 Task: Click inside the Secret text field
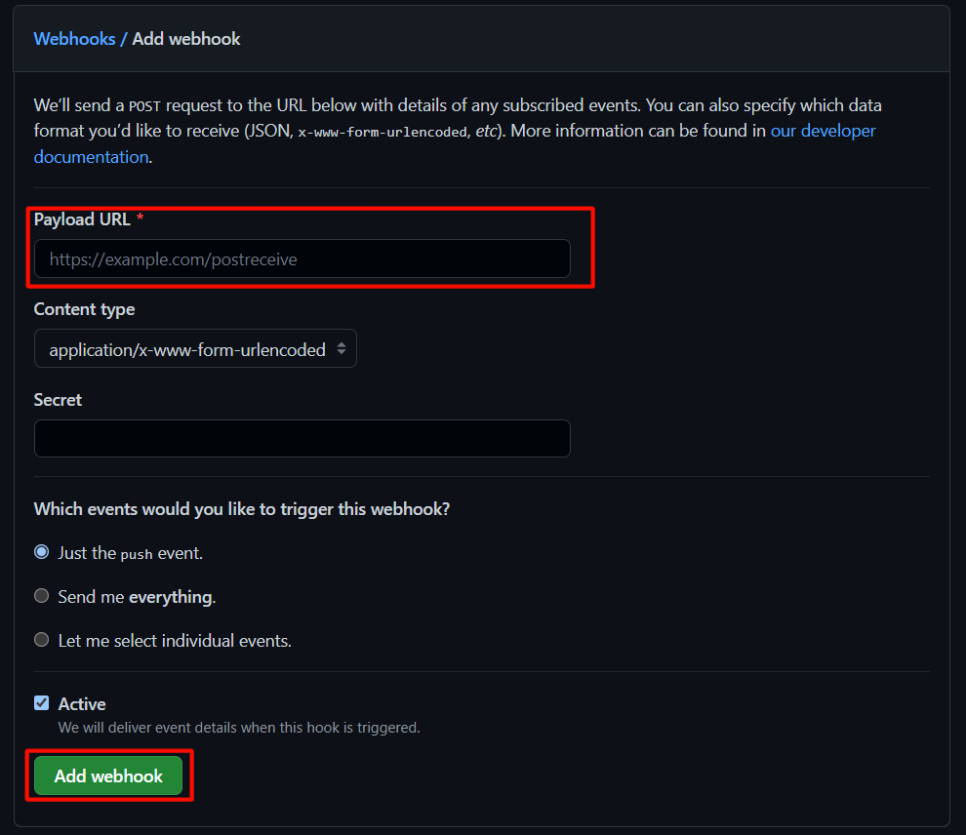(x=302, y=439)
